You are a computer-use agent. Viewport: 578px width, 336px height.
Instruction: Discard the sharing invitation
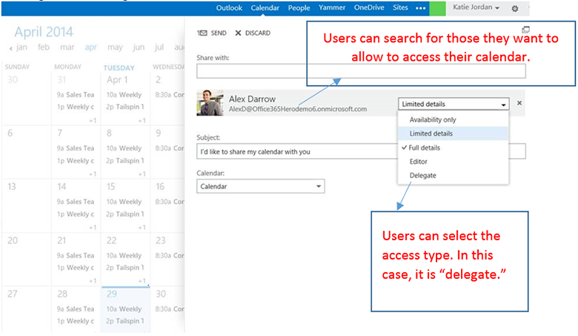(x=253, y=33)
